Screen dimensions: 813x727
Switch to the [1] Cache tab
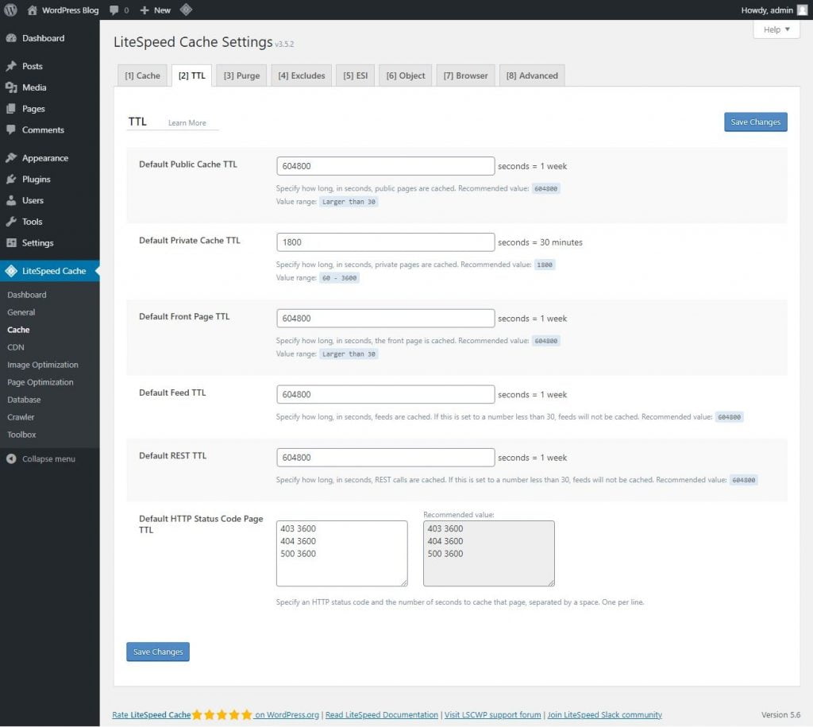click(x=142, y=75)
